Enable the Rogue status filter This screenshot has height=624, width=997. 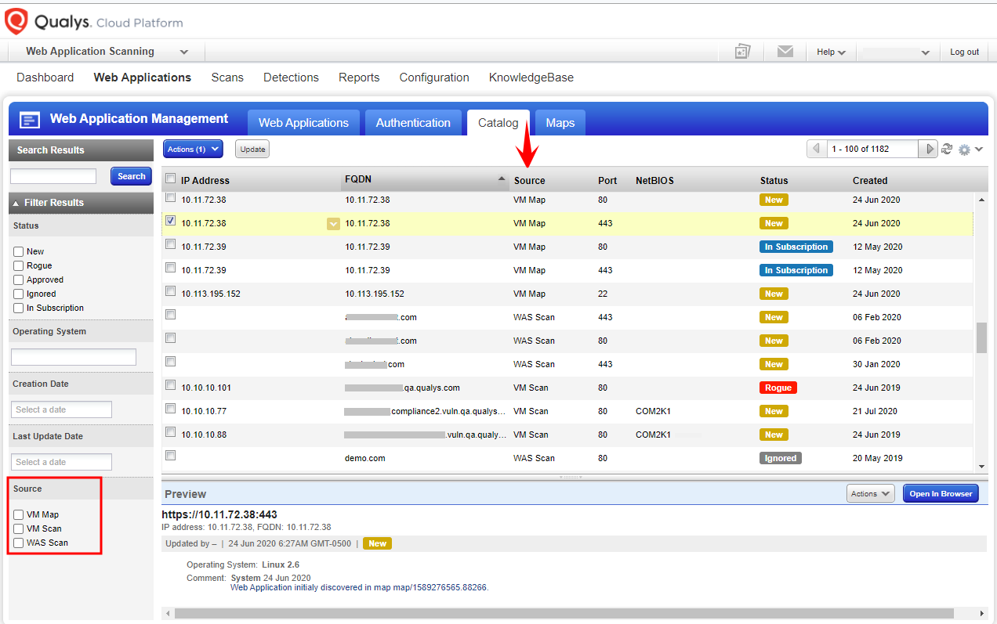19,266
